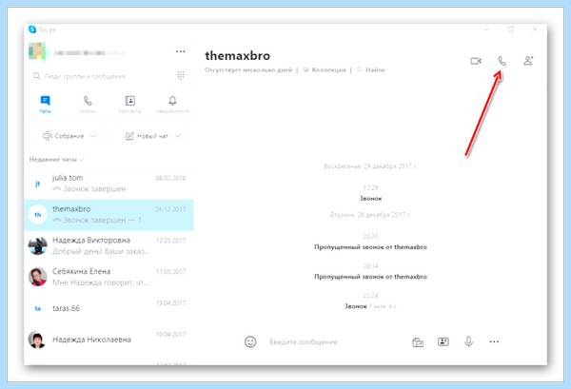The height and width of the screenshot is (389, 571).
Task: Open the Надежда Викторовна chat
Action: point(108,245)
